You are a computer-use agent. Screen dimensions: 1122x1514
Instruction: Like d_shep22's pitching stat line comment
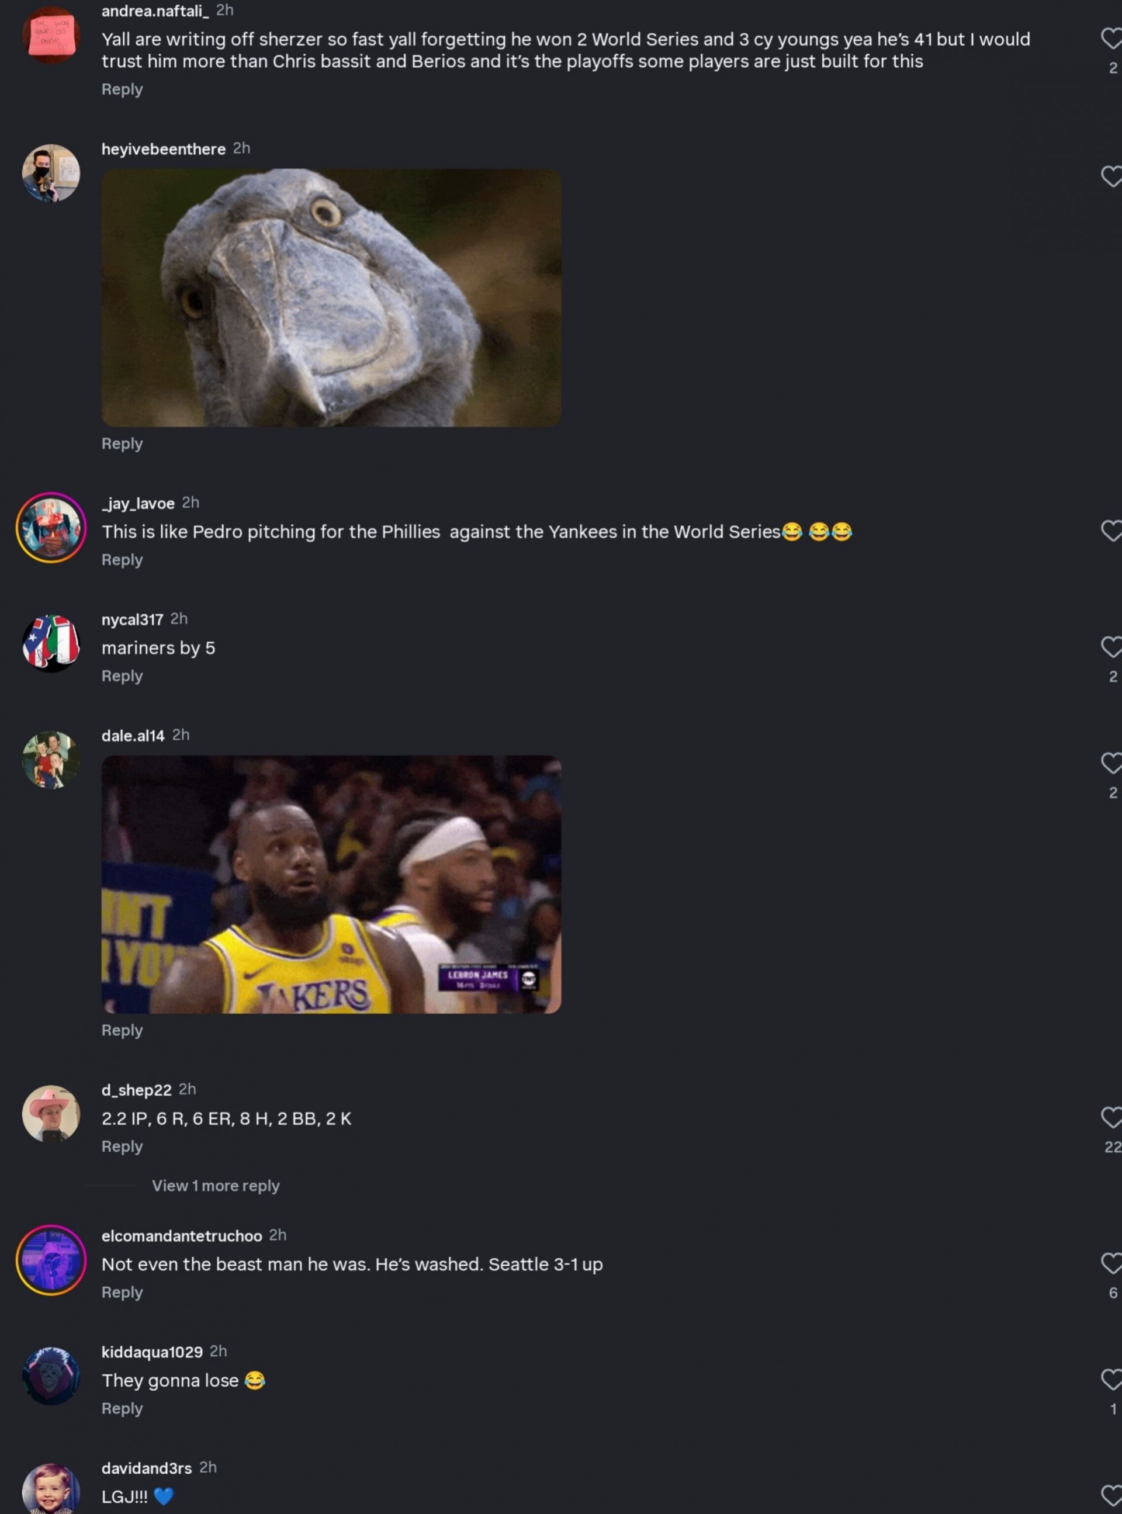[1111, 1117]
